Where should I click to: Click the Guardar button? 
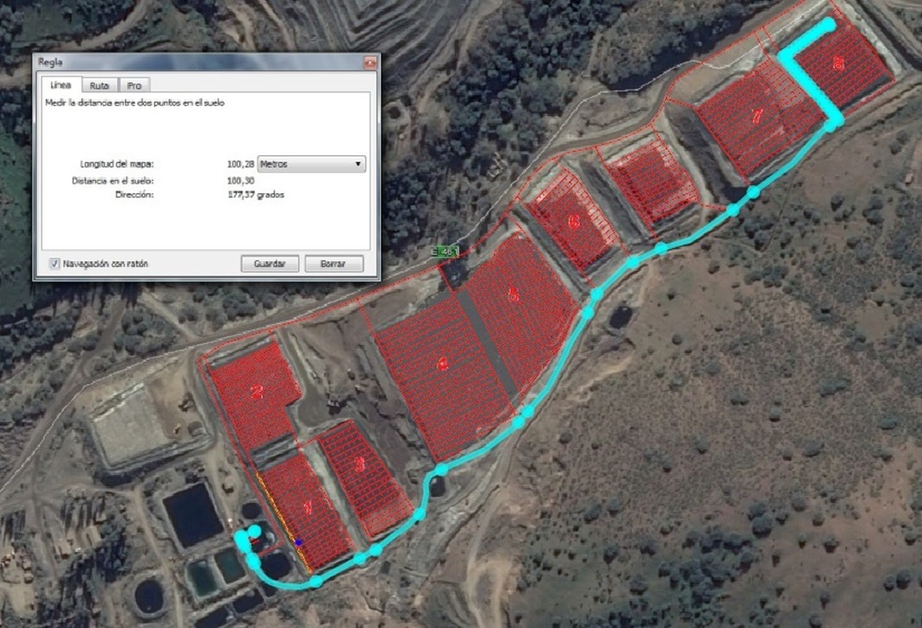(270, 264)
